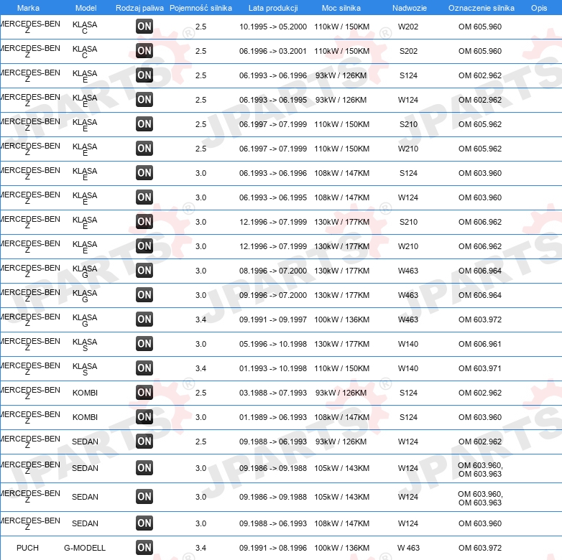Screen dimensions: 562x560
Task: Click the Marka column header
Action: coord(28,8)
